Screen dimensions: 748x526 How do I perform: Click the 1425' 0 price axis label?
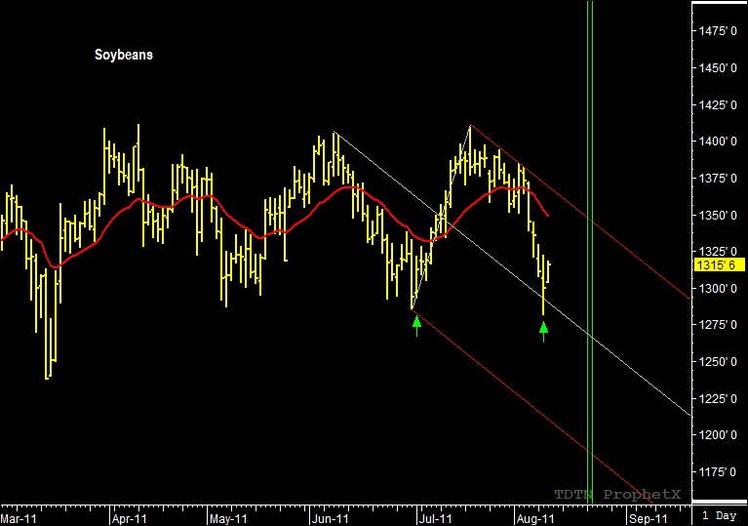718,104
